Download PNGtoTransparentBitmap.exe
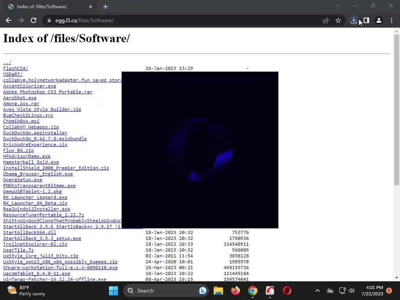Image resolution: width=400 pixels, height=300 pixels. click(x=39, y=186)
